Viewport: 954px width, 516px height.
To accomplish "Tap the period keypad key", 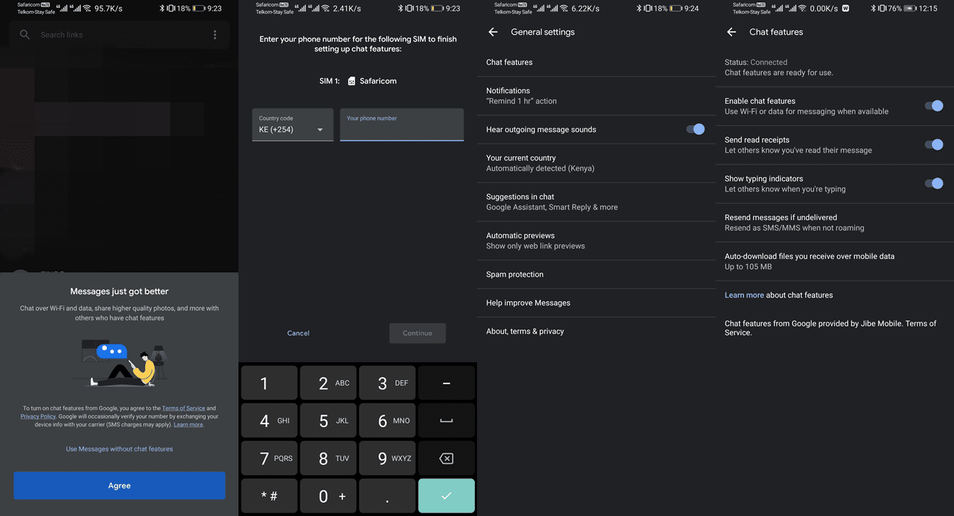I will 387,496.
